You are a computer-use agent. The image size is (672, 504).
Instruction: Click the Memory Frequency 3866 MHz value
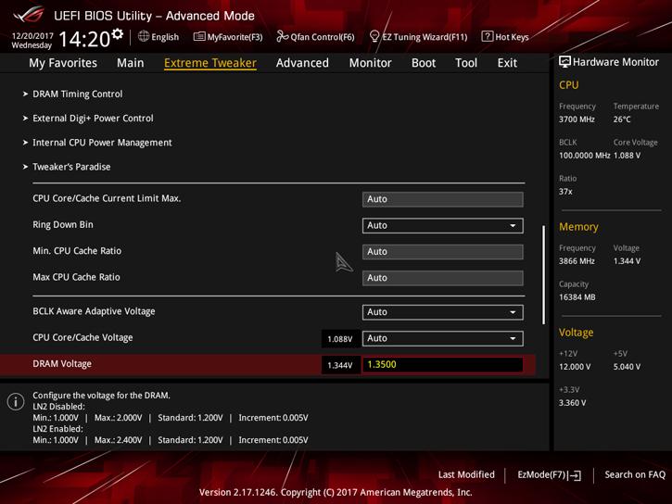click(x=577, y=261)
